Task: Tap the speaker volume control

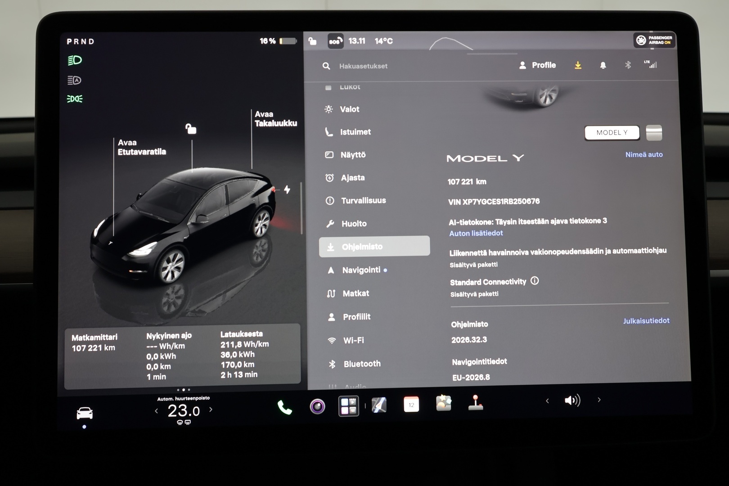Action: point(572,400)
